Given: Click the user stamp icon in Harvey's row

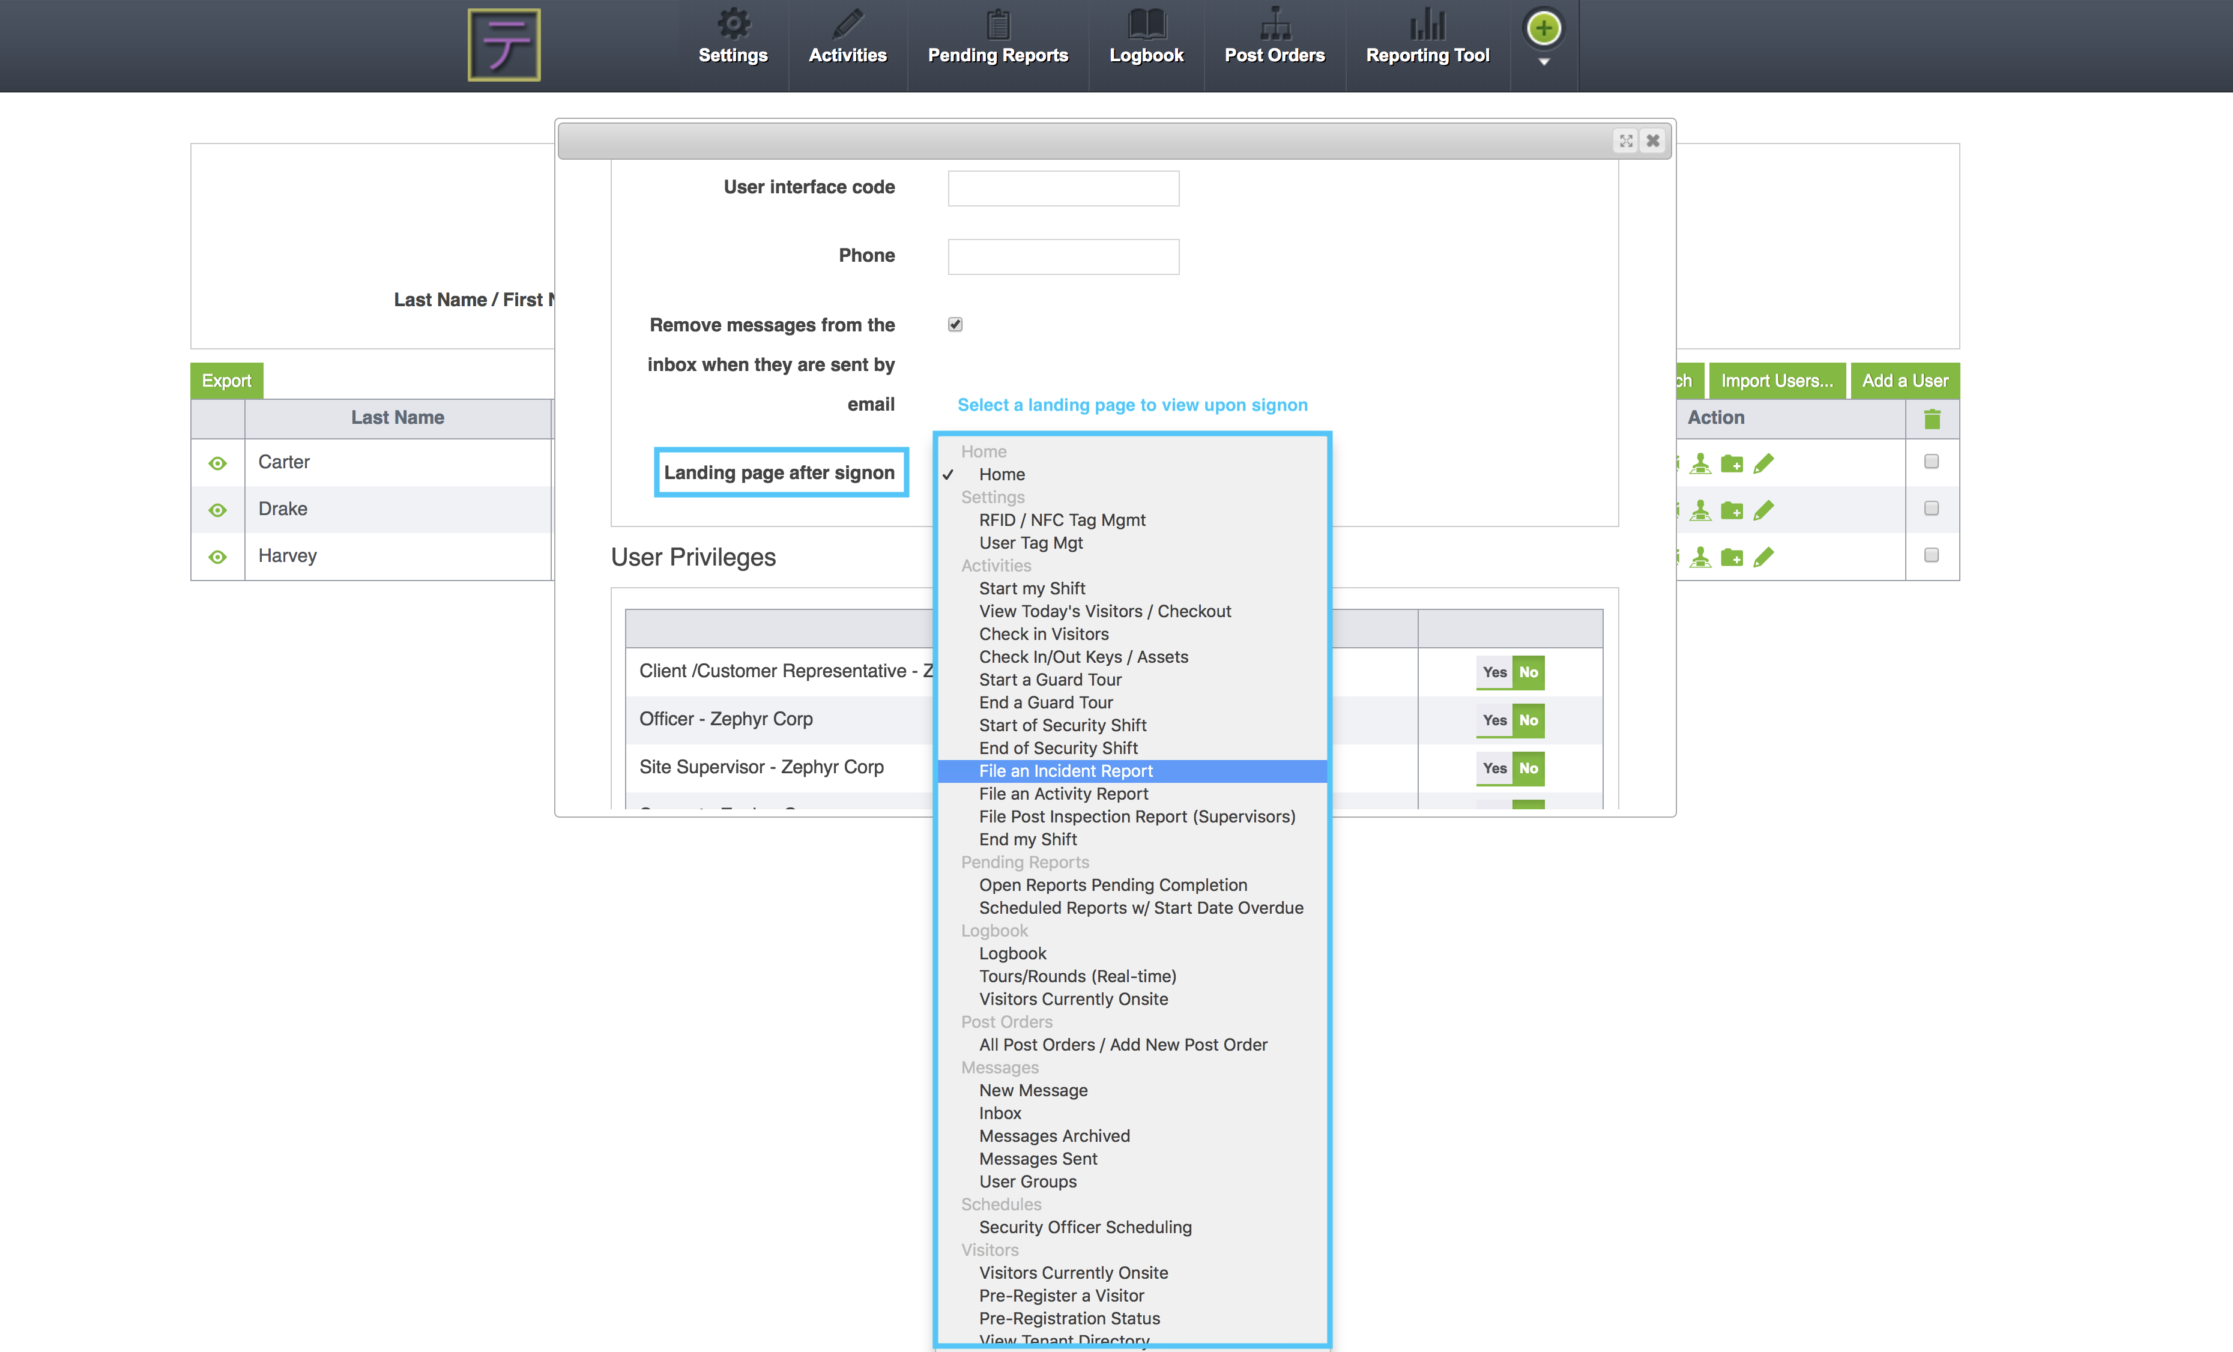Looking at the screenshot, I should 1700,557.
